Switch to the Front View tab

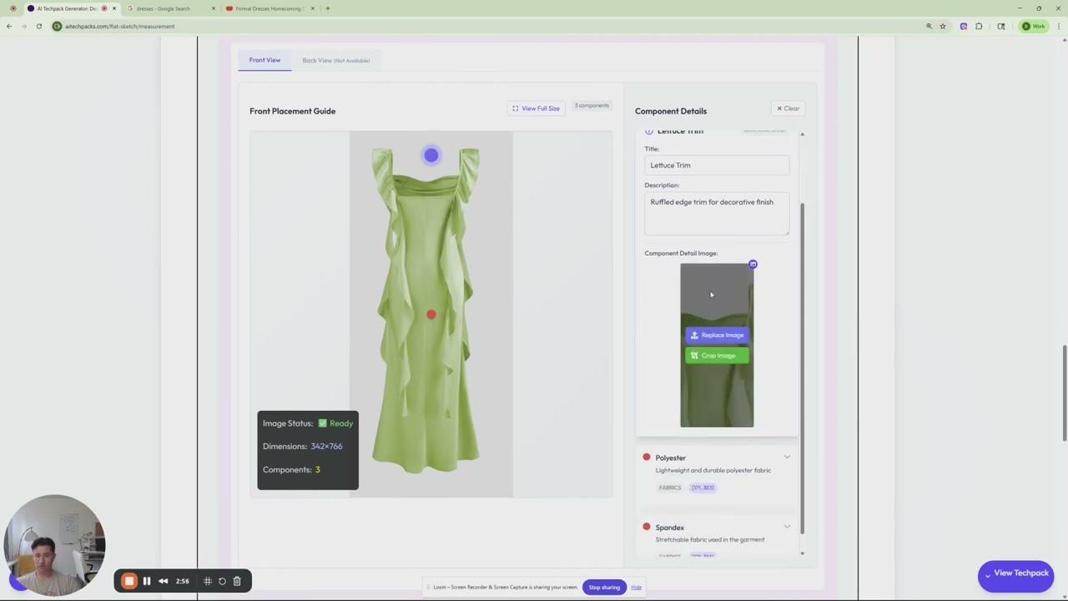pyautogui.click(x=264, y=60)
